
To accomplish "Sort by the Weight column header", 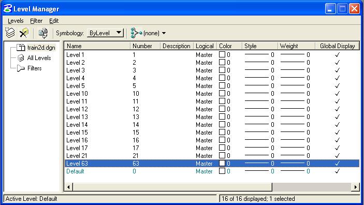I will (x=297, y=46).
